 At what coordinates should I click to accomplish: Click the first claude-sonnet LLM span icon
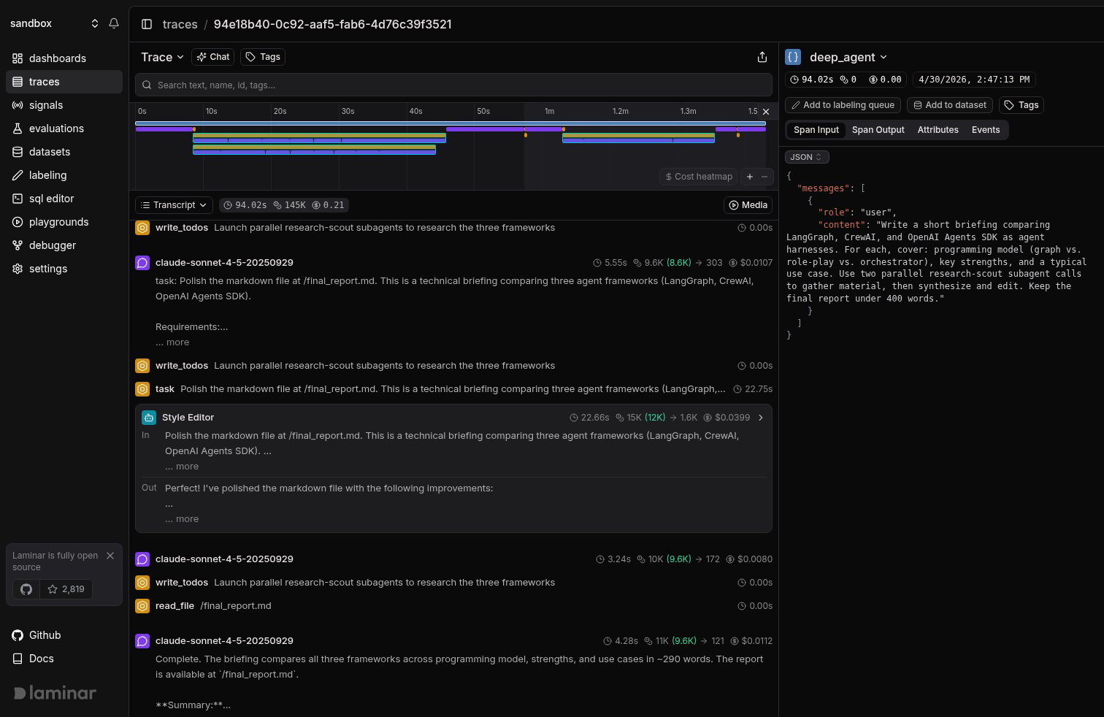(x=142, y=263)
